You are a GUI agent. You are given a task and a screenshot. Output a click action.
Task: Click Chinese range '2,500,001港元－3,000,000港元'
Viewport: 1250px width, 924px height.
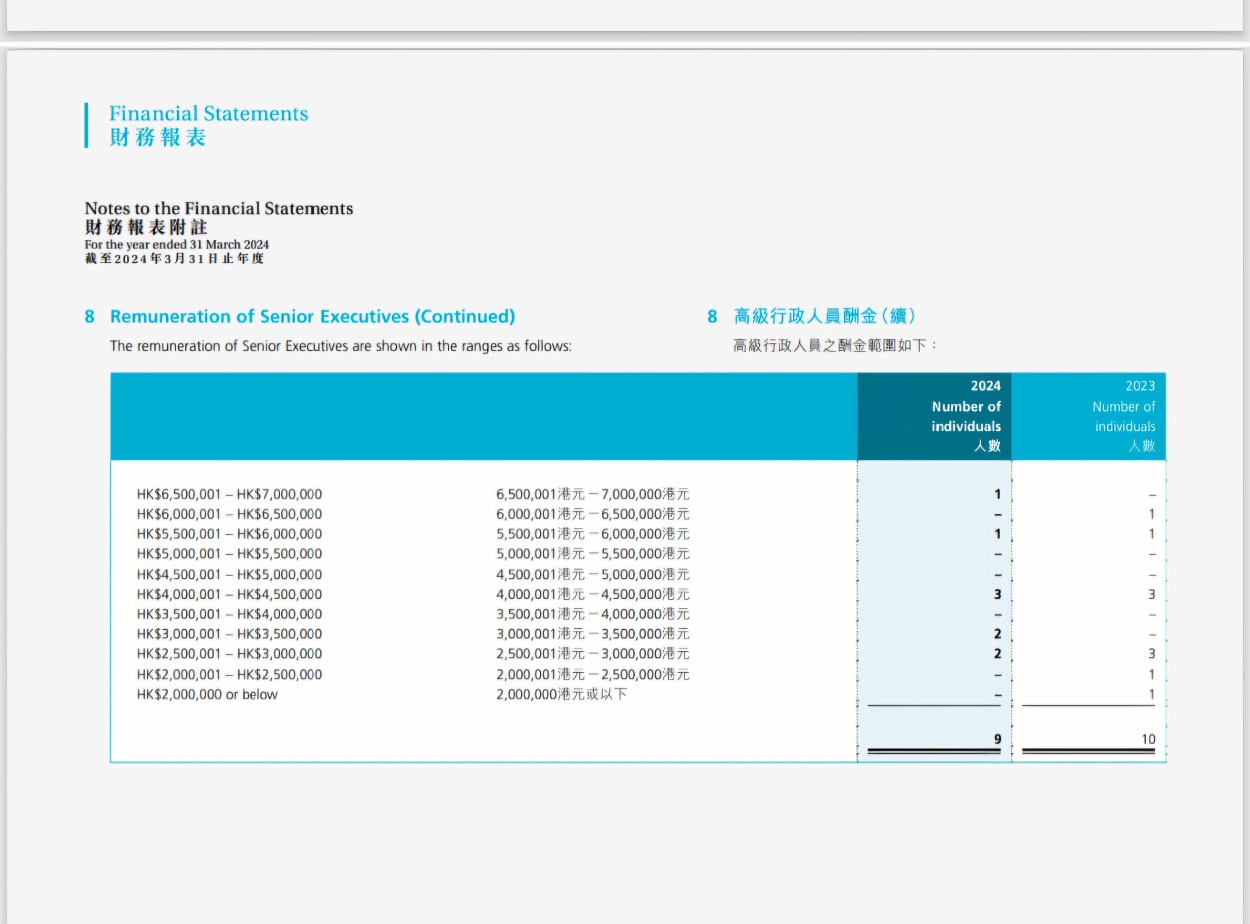(593, 654)
